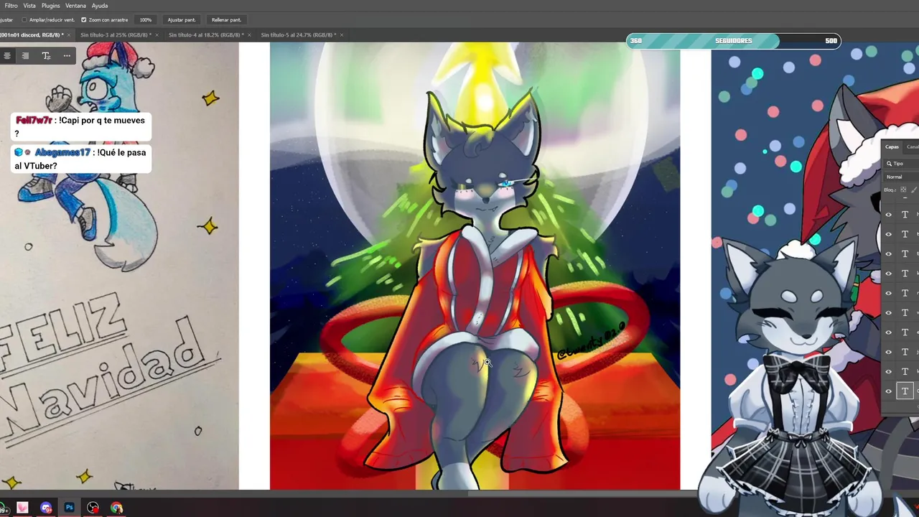Image resolution: width=919 pixels, height=517 pixels.
Task: Open the Ayuda menu
Action: tap(100, 6)
